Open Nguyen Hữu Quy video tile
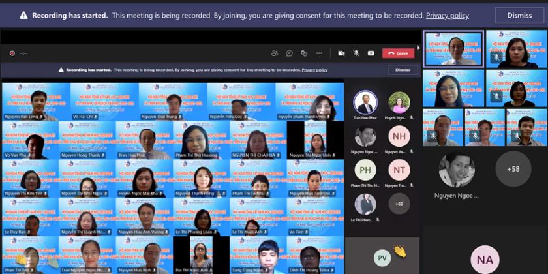The image size is (548, 274). tap(241, 102)
